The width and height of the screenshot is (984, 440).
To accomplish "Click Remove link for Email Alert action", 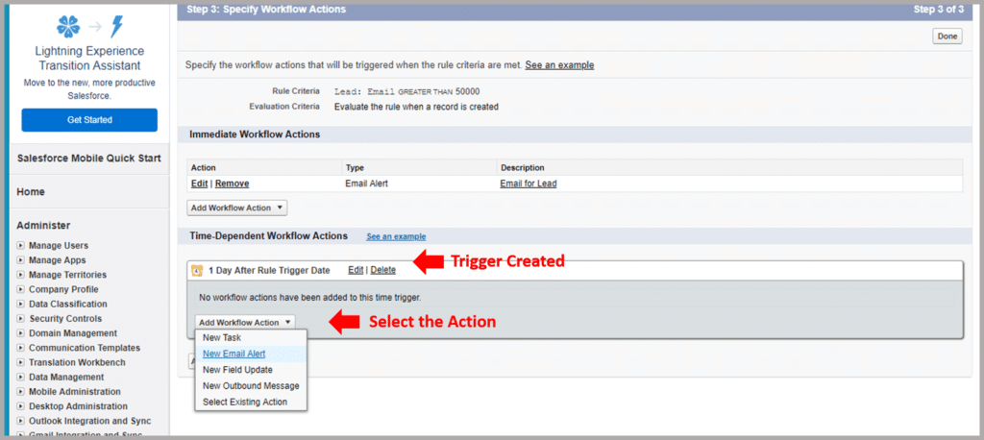I will (x=232, y=183).
